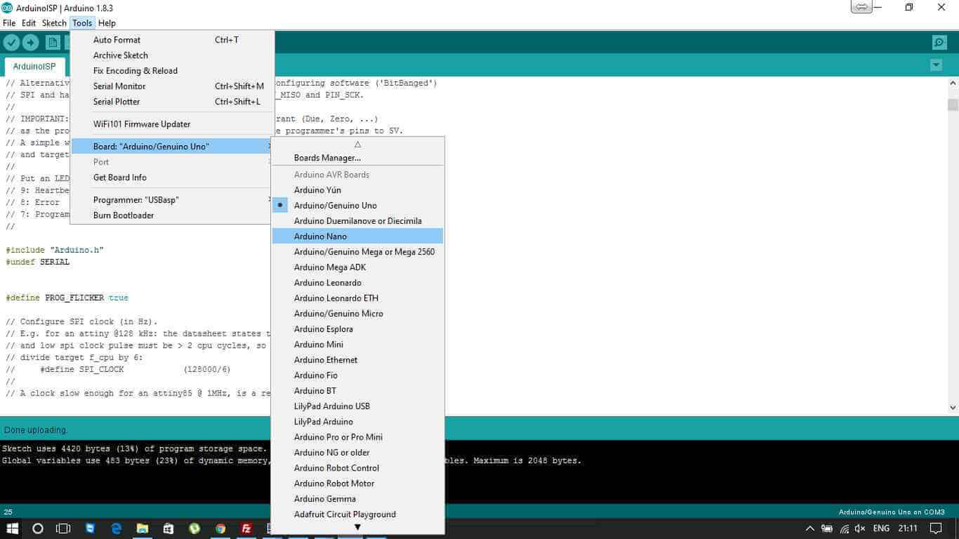Click the Wi-Fi network tray icon
This screenshot has width=959, height=539.
coord(844,528)
